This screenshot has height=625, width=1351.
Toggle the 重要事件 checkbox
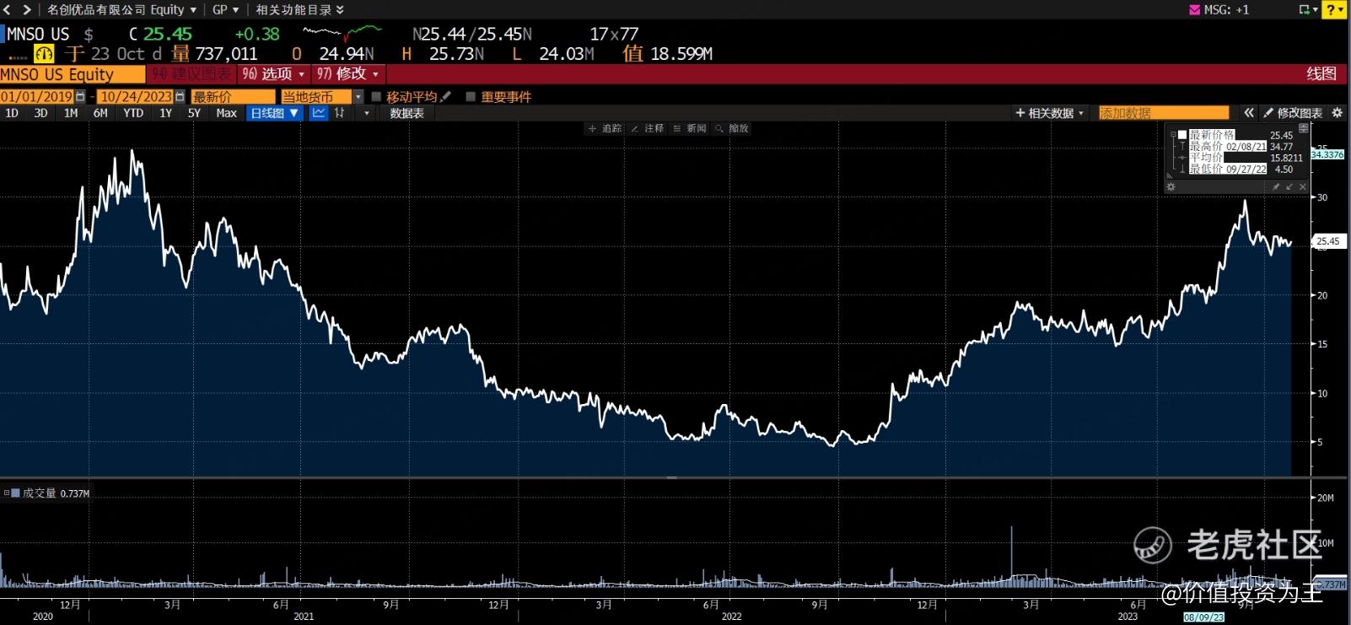[x=471, y=97]
